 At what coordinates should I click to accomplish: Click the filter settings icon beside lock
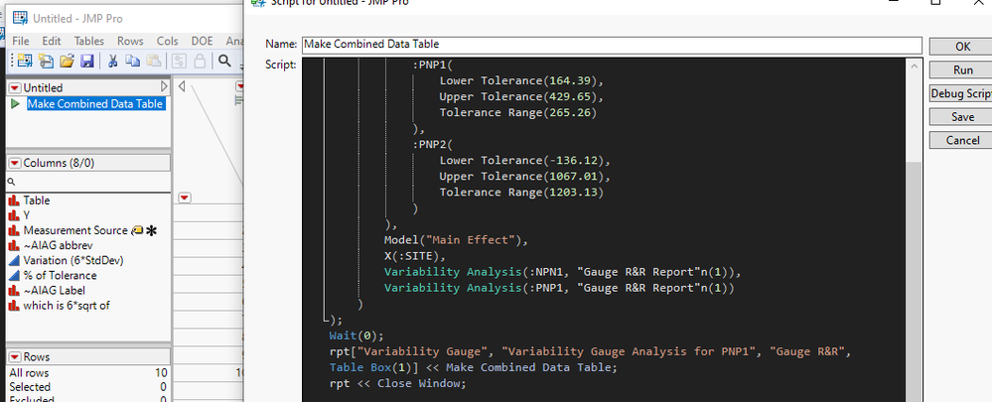(x=179, y=61)
